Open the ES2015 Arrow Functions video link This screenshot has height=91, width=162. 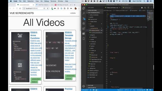[35, 35]
